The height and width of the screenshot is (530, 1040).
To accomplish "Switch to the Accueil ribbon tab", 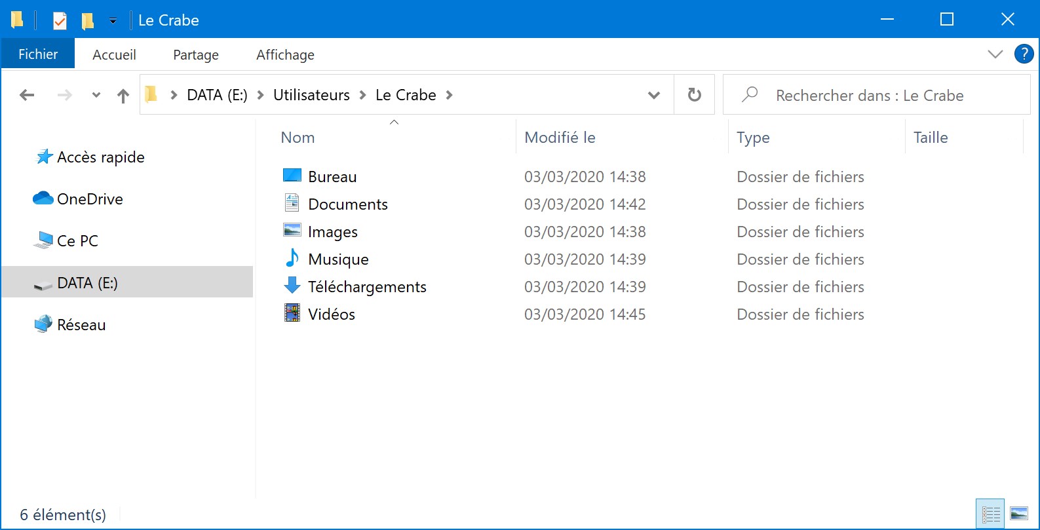I will click(x=114, y=55).
